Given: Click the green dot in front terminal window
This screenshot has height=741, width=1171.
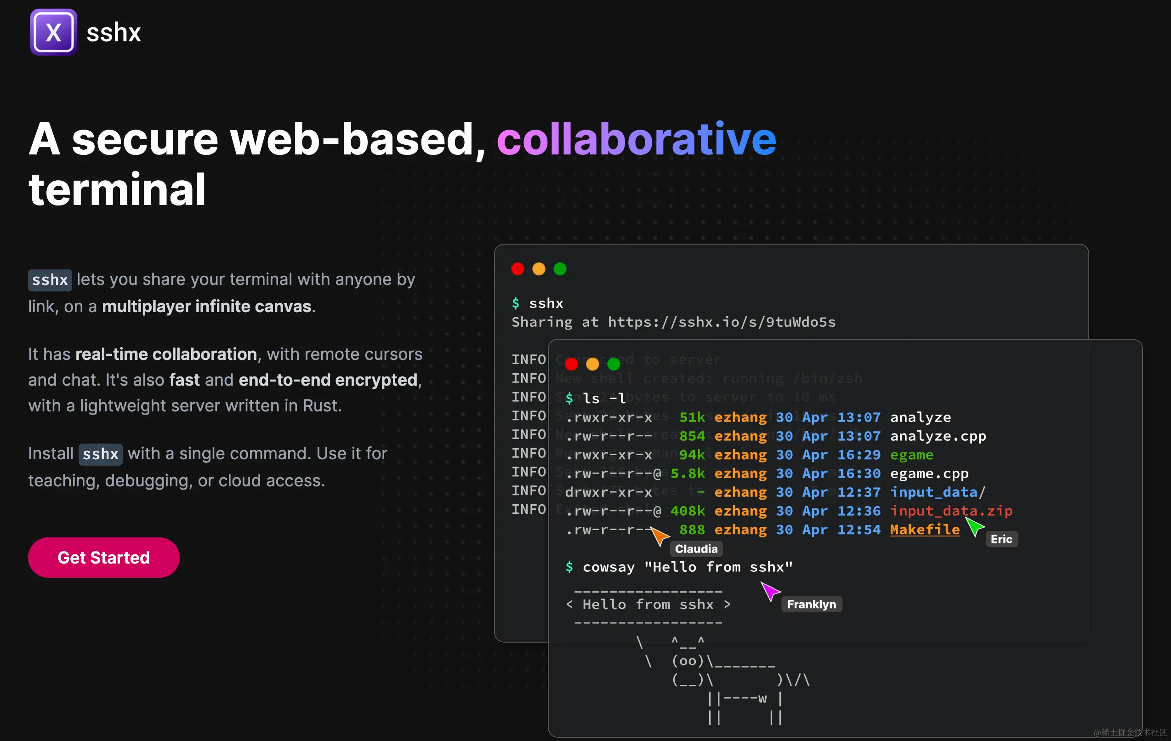Looking at the screenshot, I should [614, 364].
